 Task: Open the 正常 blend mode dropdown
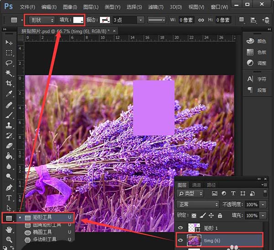[x=198, y=204]
